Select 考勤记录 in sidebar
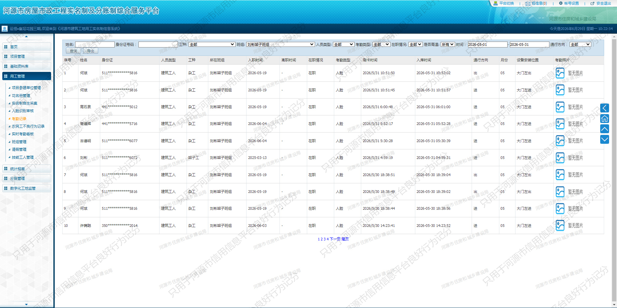Viewport: 617px width, 308px height. click(x=19, y=119)
